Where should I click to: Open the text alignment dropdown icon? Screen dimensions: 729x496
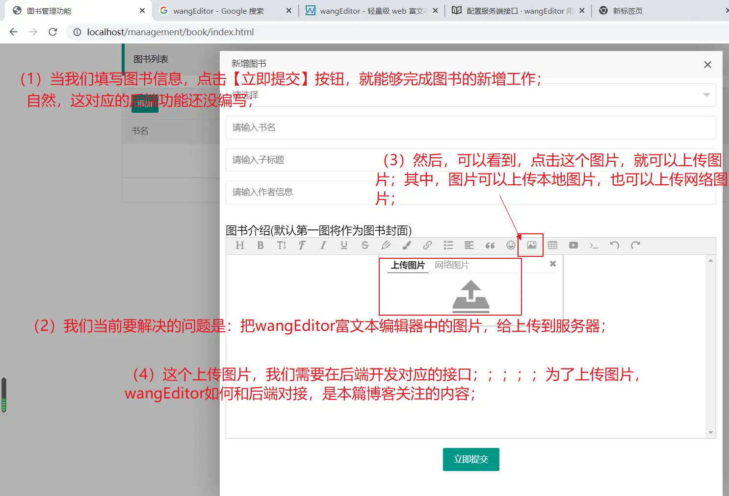tap(469, 245)
